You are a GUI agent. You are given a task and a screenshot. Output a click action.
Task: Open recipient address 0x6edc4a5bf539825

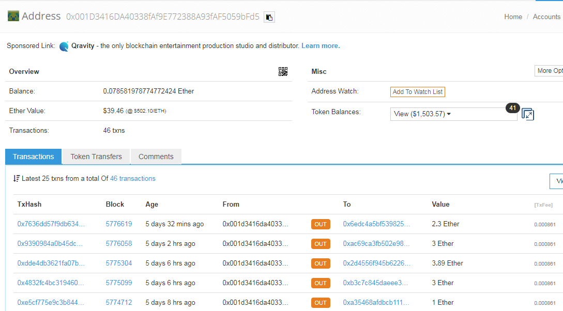pyautogui.click(x=376, y=224)
